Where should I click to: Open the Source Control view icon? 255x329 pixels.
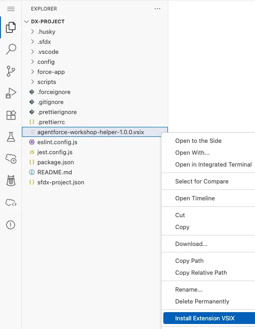(x=10, y=71)
